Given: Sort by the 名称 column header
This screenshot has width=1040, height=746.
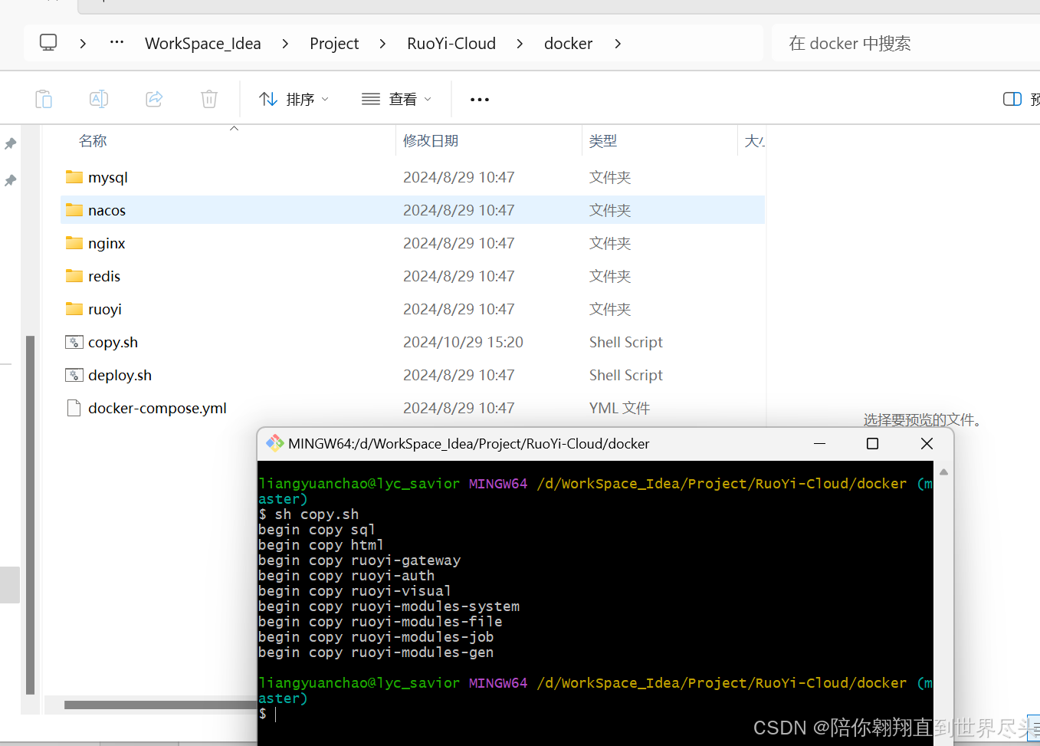Looking at the screenshot, I should click(93, 141).
